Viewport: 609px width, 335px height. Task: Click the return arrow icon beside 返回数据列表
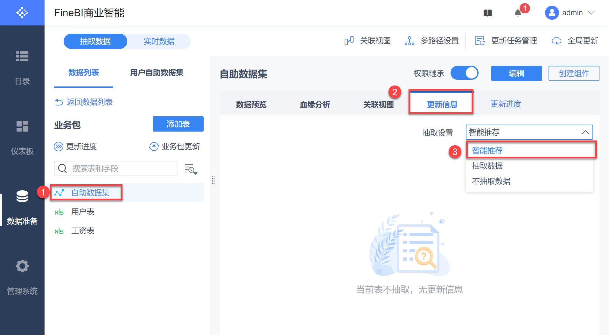point(59,102)
